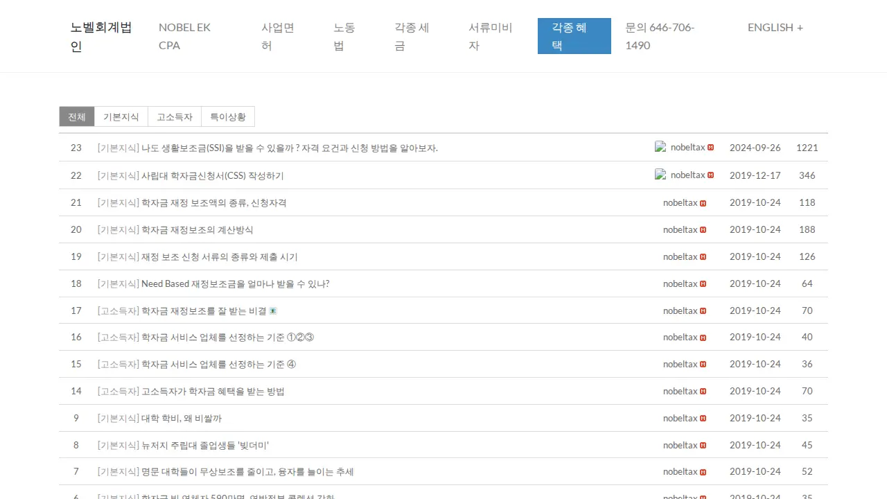Click author nobeltax in row 22

(687, 175)
